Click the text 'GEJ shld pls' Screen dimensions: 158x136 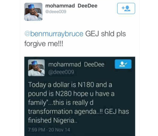click(x=106, y=34)
